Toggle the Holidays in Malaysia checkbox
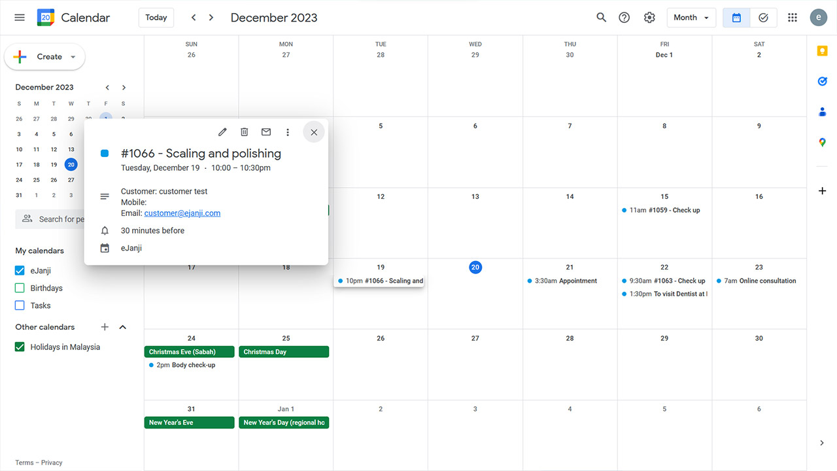Viewport: 837px width, 471px height. [20, 347]
